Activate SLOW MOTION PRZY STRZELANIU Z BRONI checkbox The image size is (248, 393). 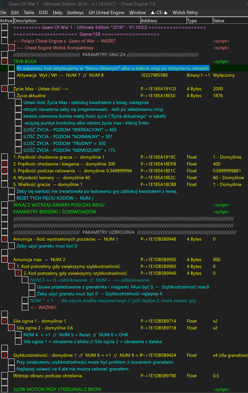tap(4, 389)
